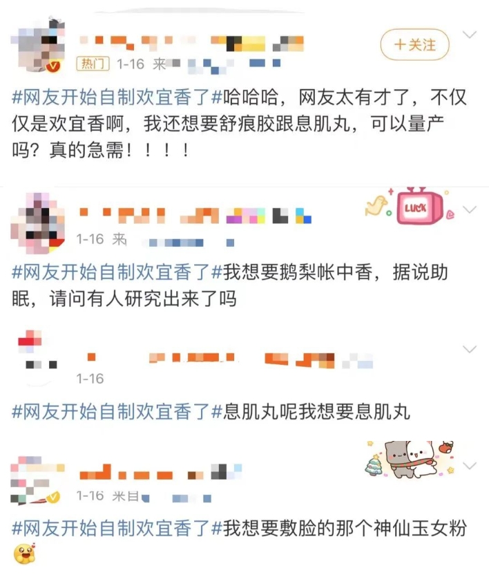Follow the first poster with +关注 button
This screenshot has height=575, width=489.
tap(414, 45)
